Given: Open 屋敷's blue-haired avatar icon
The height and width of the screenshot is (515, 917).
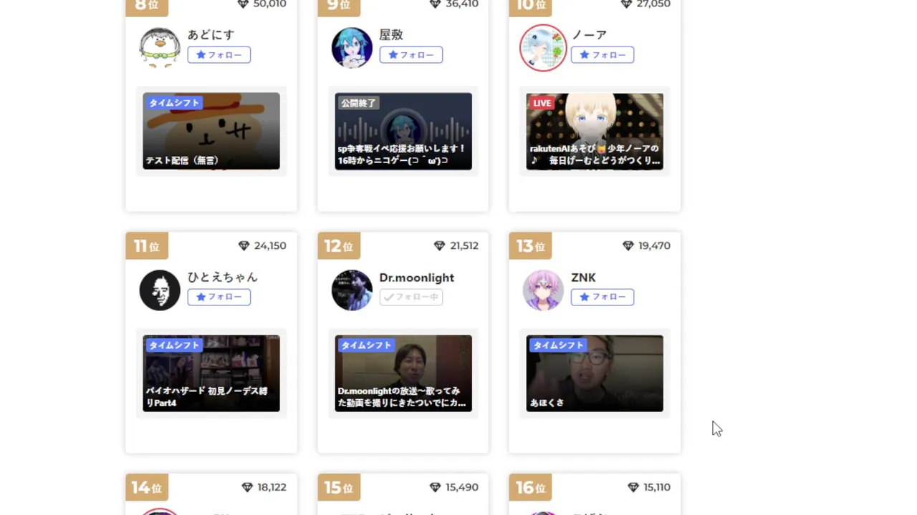Looking at the screenshot, I should coord(352,48).
